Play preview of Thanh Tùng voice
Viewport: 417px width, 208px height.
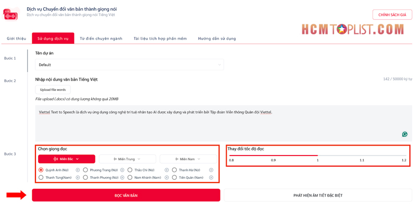[x=78, y=178]
